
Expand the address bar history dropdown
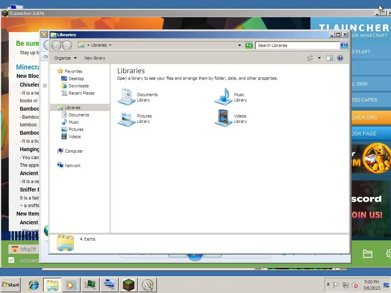[x=239, y=45]
